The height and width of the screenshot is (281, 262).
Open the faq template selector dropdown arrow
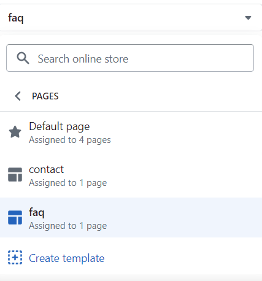(x=248, y=18)
